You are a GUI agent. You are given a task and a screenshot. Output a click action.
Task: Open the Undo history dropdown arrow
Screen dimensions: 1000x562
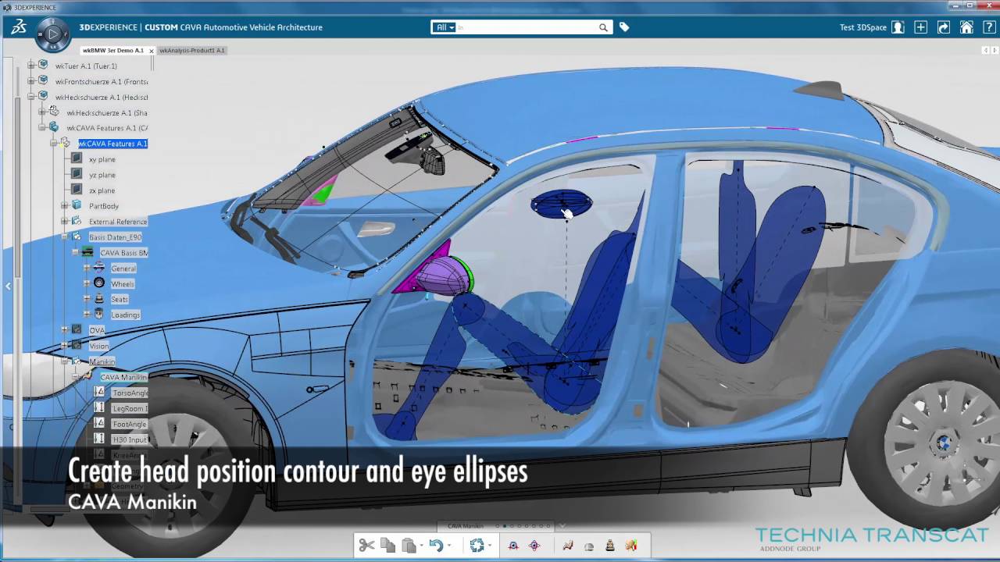click(448, 546)
